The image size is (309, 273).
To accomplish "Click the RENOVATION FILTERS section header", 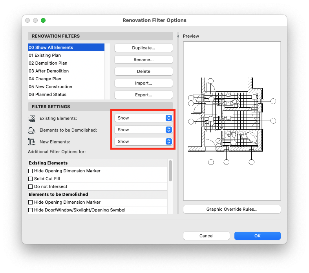I will click(100, 36).
